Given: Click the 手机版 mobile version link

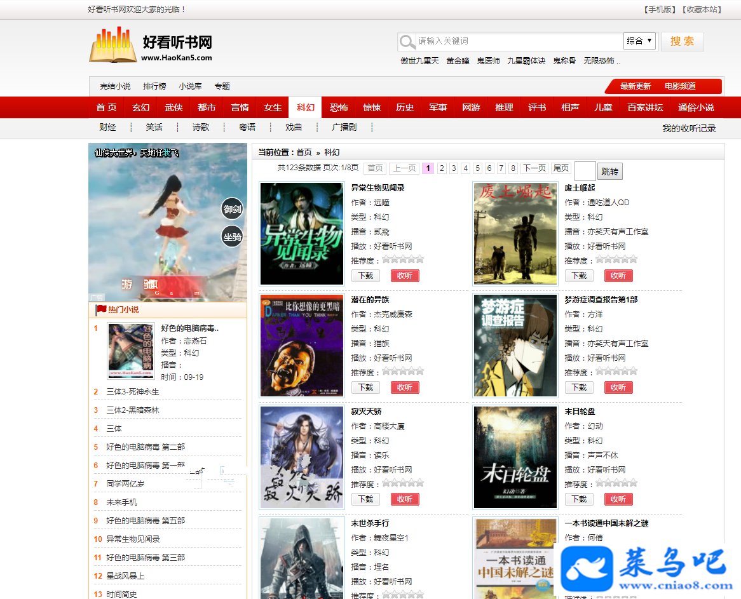Looking at the screenshot, I should tap(660, 10).
